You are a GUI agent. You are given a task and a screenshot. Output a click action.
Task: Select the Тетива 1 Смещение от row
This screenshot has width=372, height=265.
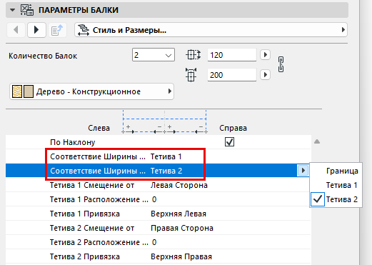159,185
